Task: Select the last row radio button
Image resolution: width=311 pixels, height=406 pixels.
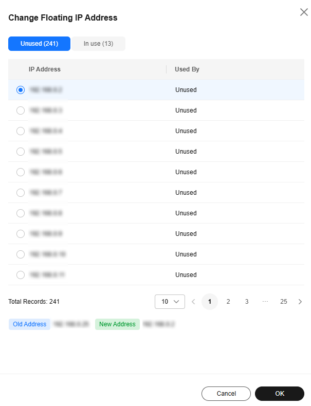Action: [21, 275]
